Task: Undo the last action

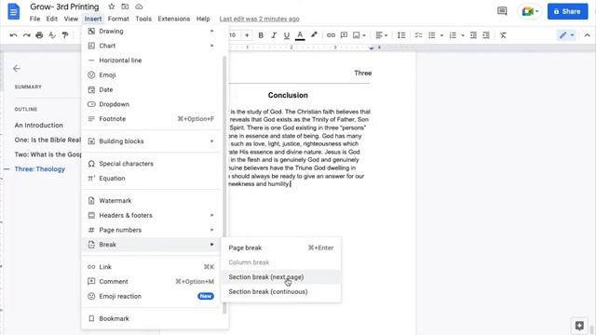Action: (x=14, y=35)
